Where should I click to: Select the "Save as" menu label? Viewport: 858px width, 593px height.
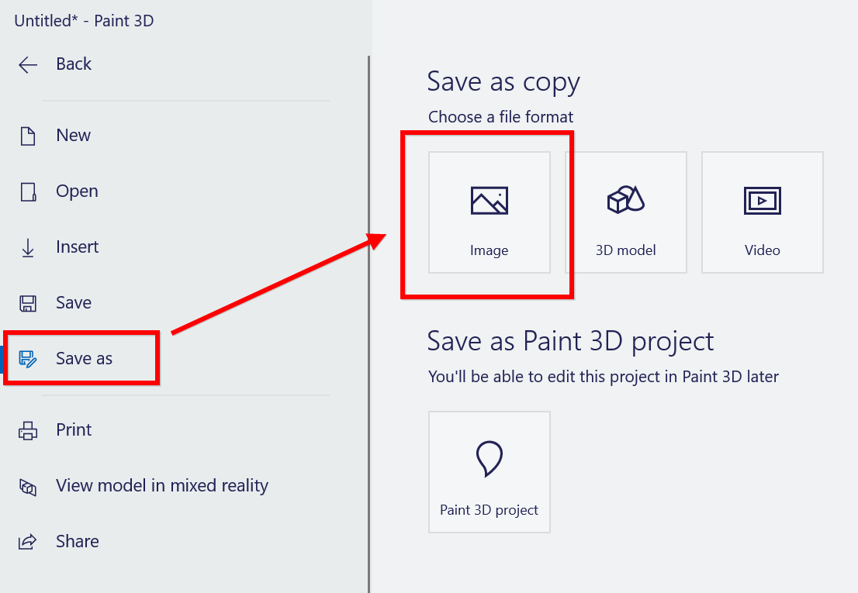84,359
